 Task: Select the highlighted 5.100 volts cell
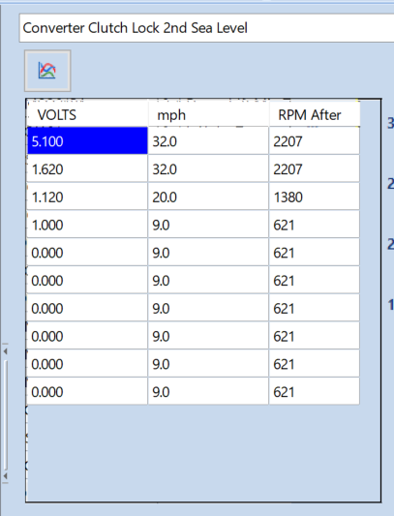pyautogui.click(x=87, y=140)
